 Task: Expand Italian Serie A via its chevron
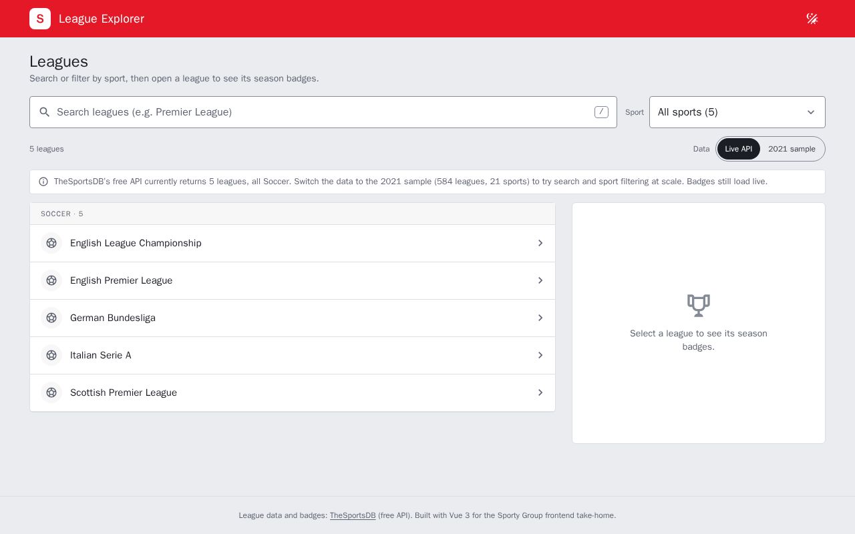540,355
